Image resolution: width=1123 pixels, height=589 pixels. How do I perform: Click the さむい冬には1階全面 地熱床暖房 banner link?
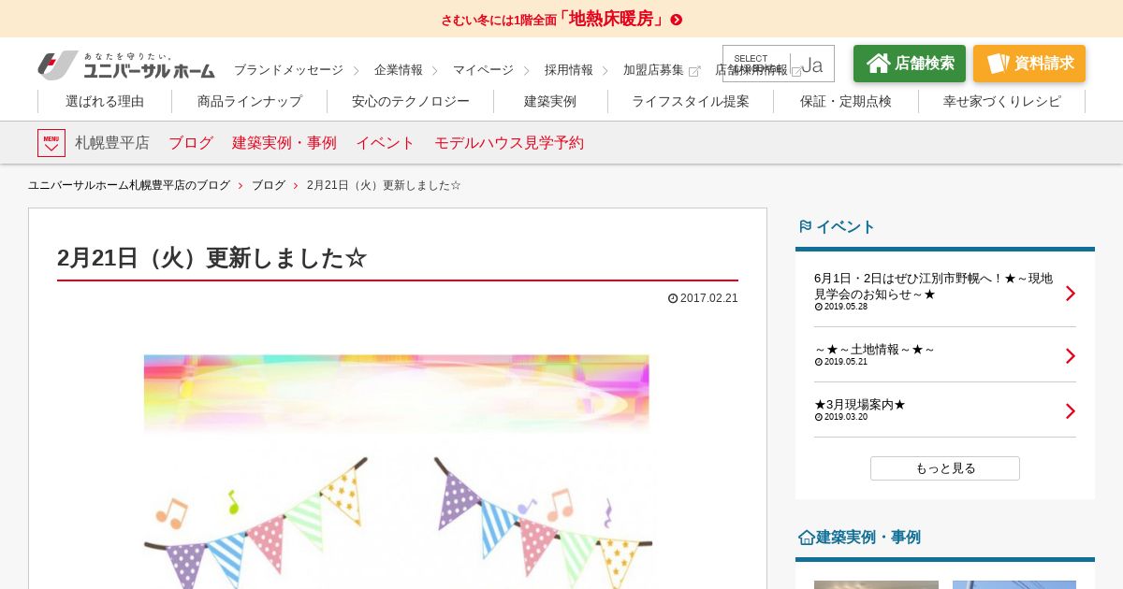(x=561, y=19)
